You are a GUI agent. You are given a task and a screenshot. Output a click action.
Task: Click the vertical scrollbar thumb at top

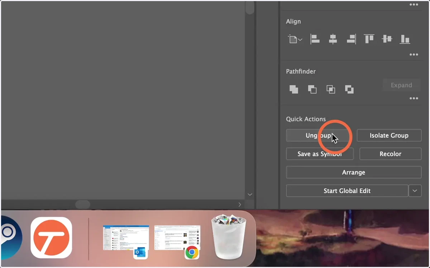tap(250, 8)
